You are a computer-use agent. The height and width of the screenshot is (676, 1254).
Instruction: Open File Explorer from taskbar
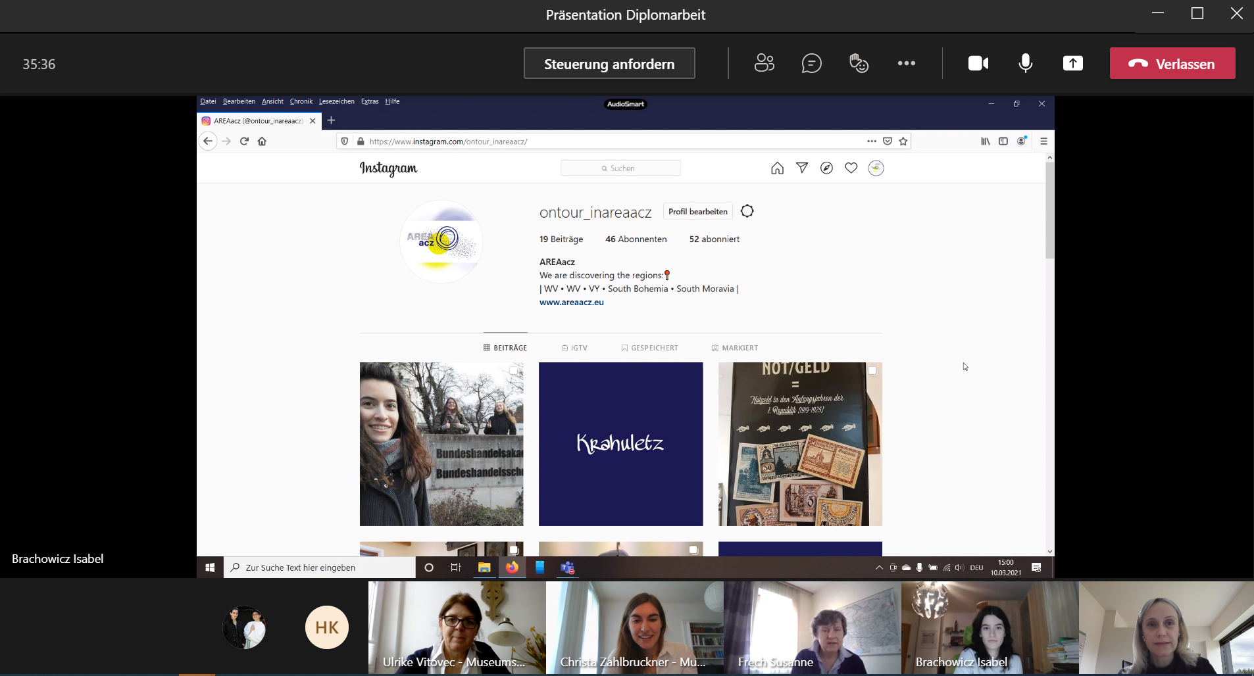[x=484, y=567]
